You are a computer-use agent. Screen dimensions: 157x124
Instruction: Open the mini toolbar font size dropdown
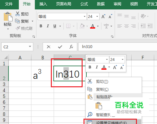tap(122, 60)
